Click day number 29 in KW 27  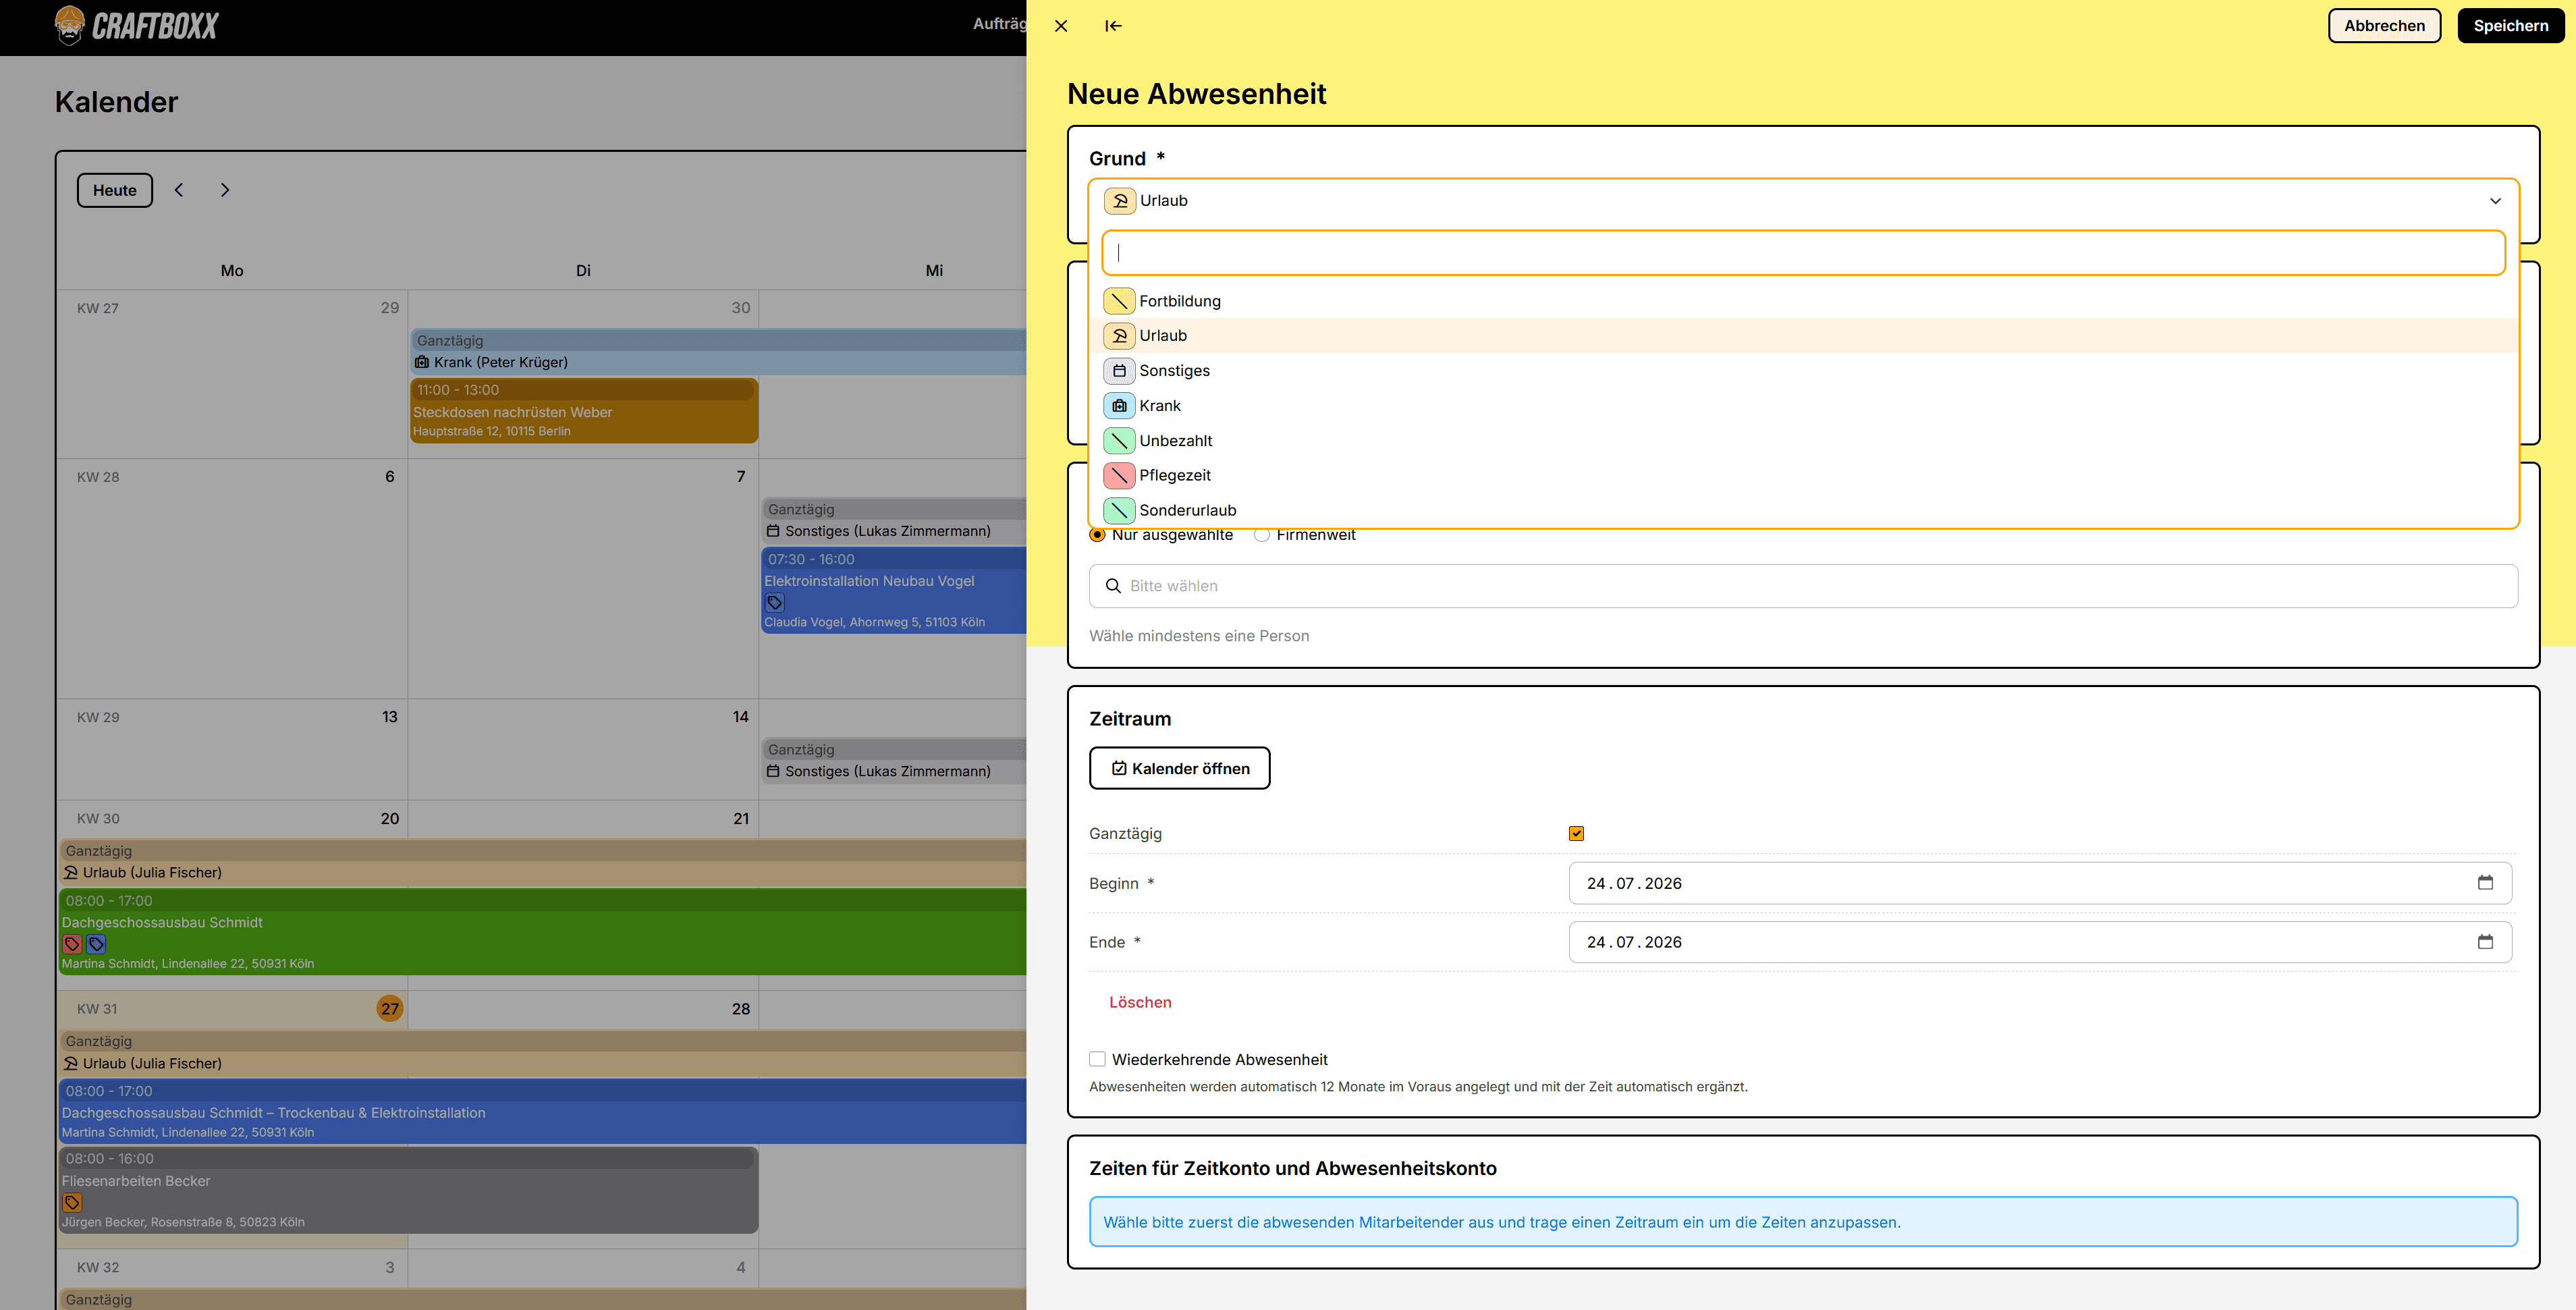(x=389, y=308)
